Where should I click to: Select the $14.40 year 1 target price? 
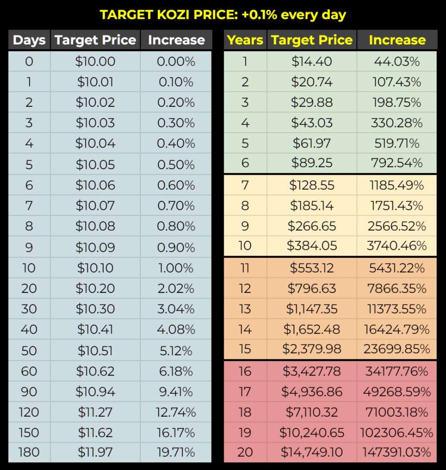[x=312, y=61]
